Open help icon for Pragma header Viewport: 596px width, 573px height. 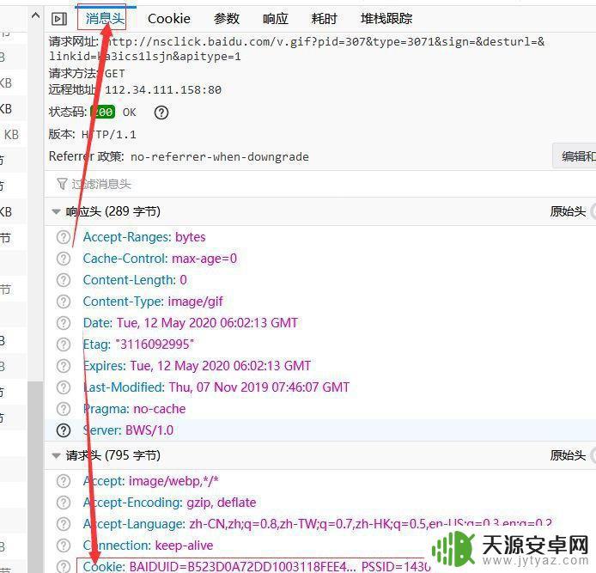coord(64,409)
